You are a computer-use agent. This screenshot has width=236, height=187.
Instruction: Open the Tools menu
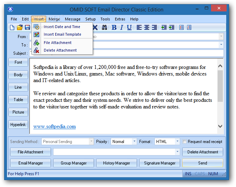point(105,19)
